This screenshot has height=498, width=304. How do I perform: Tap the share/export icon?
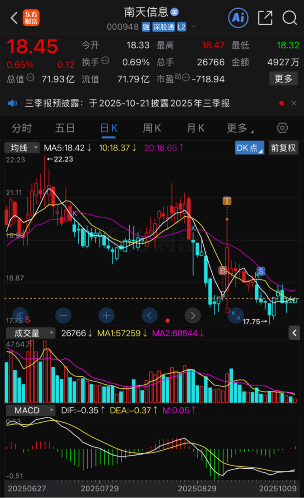(x=265, y=18)
